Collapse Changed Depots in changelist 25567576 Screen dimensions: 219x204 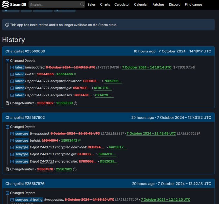coord(7,193)
